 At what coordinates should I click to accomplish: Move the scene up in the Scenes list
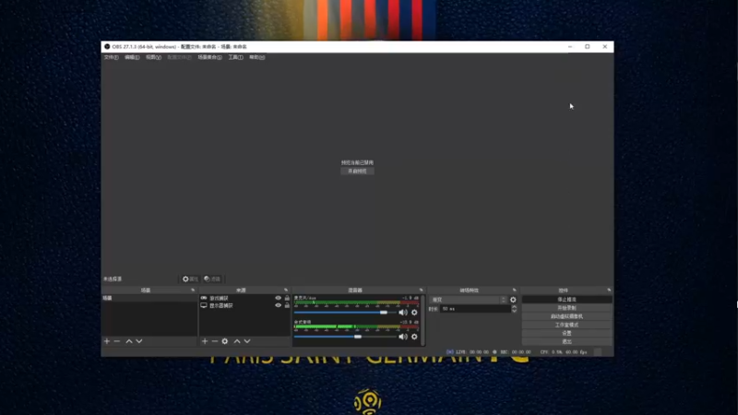click(x=129, y=341)
